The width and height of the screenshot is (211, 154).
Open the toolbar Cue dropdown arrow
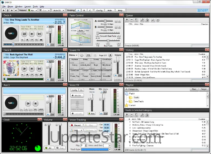coord(49,10)
